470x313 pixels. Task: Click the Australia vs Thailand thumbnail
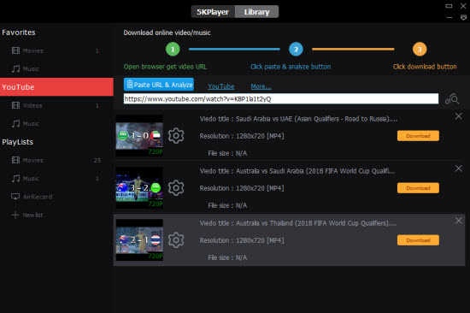pos(139,240)
